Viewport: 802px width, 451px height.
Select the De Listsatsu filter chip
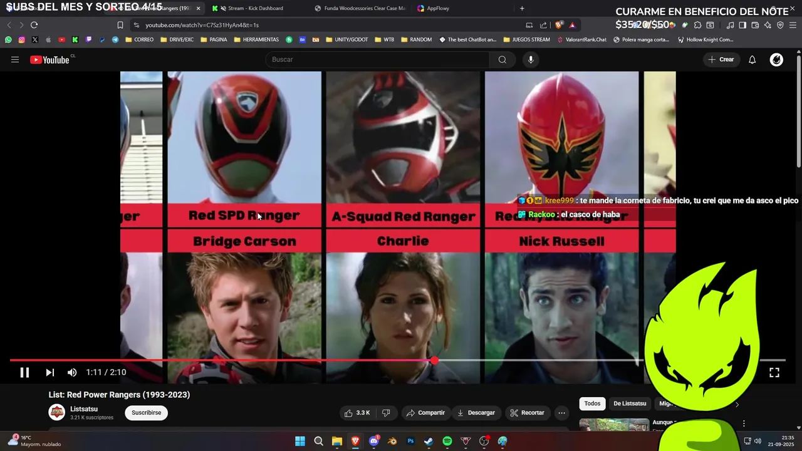pyautogui.click(x=630, y=403)
